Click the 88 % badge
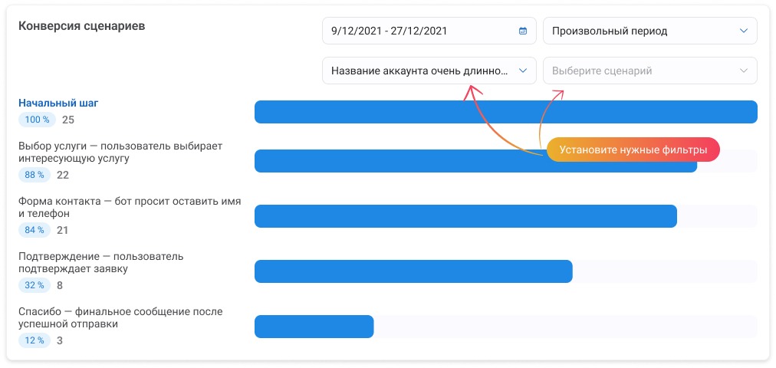The image size is (776, 368). 35,175
